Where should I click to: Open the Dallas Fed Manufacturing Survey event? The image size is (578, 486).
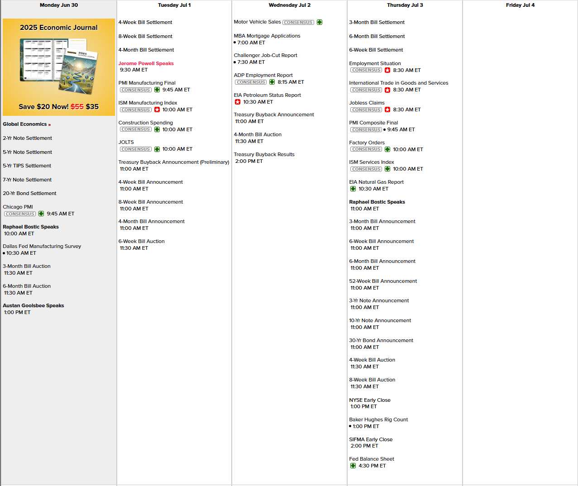pos(42,246)
